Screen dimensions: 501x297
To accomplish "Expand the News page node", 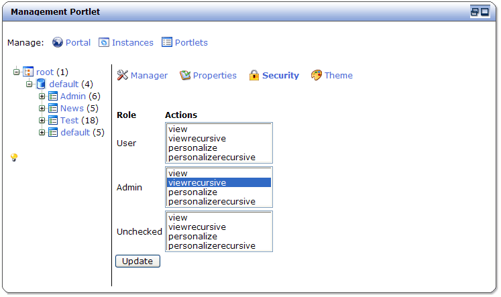I will pos(42,108).
